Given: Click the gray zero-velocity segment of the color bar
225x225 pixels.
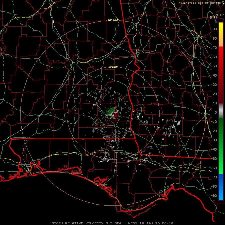Looking at the screenshot, I should 221,111.
